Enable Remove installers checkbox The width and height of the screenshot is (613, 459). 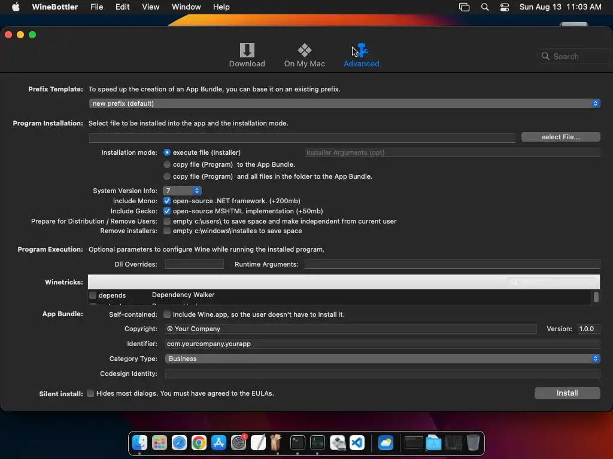(x=167, y=231)
